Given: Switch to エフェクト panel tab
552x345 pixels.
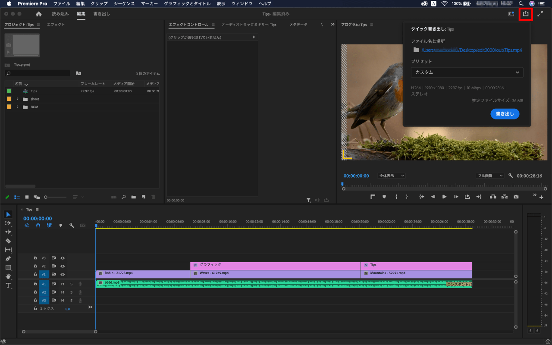Looking at the screenshot, I should [x=56, y=25].
